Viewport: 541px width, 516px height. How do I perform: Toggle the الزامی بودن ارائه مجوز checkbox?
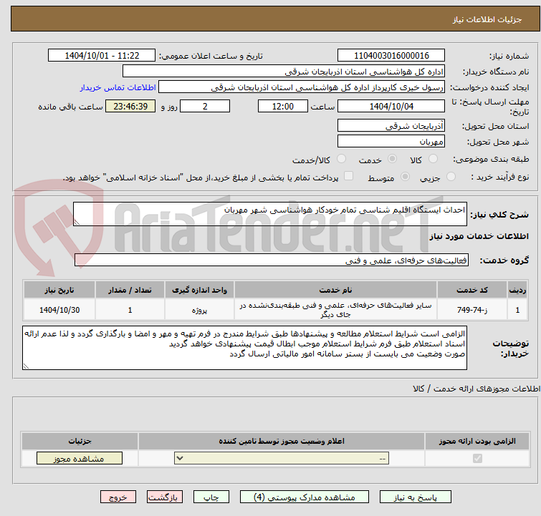click(x=477, y=459)
